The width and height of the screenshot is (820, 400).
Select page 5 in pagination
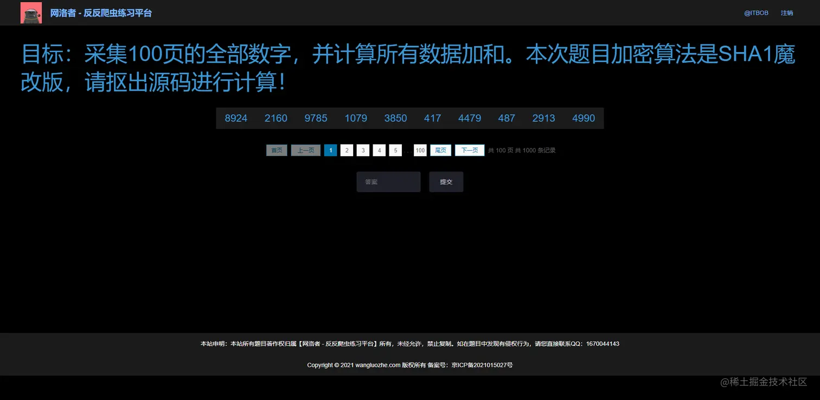(x=395, y=150)
